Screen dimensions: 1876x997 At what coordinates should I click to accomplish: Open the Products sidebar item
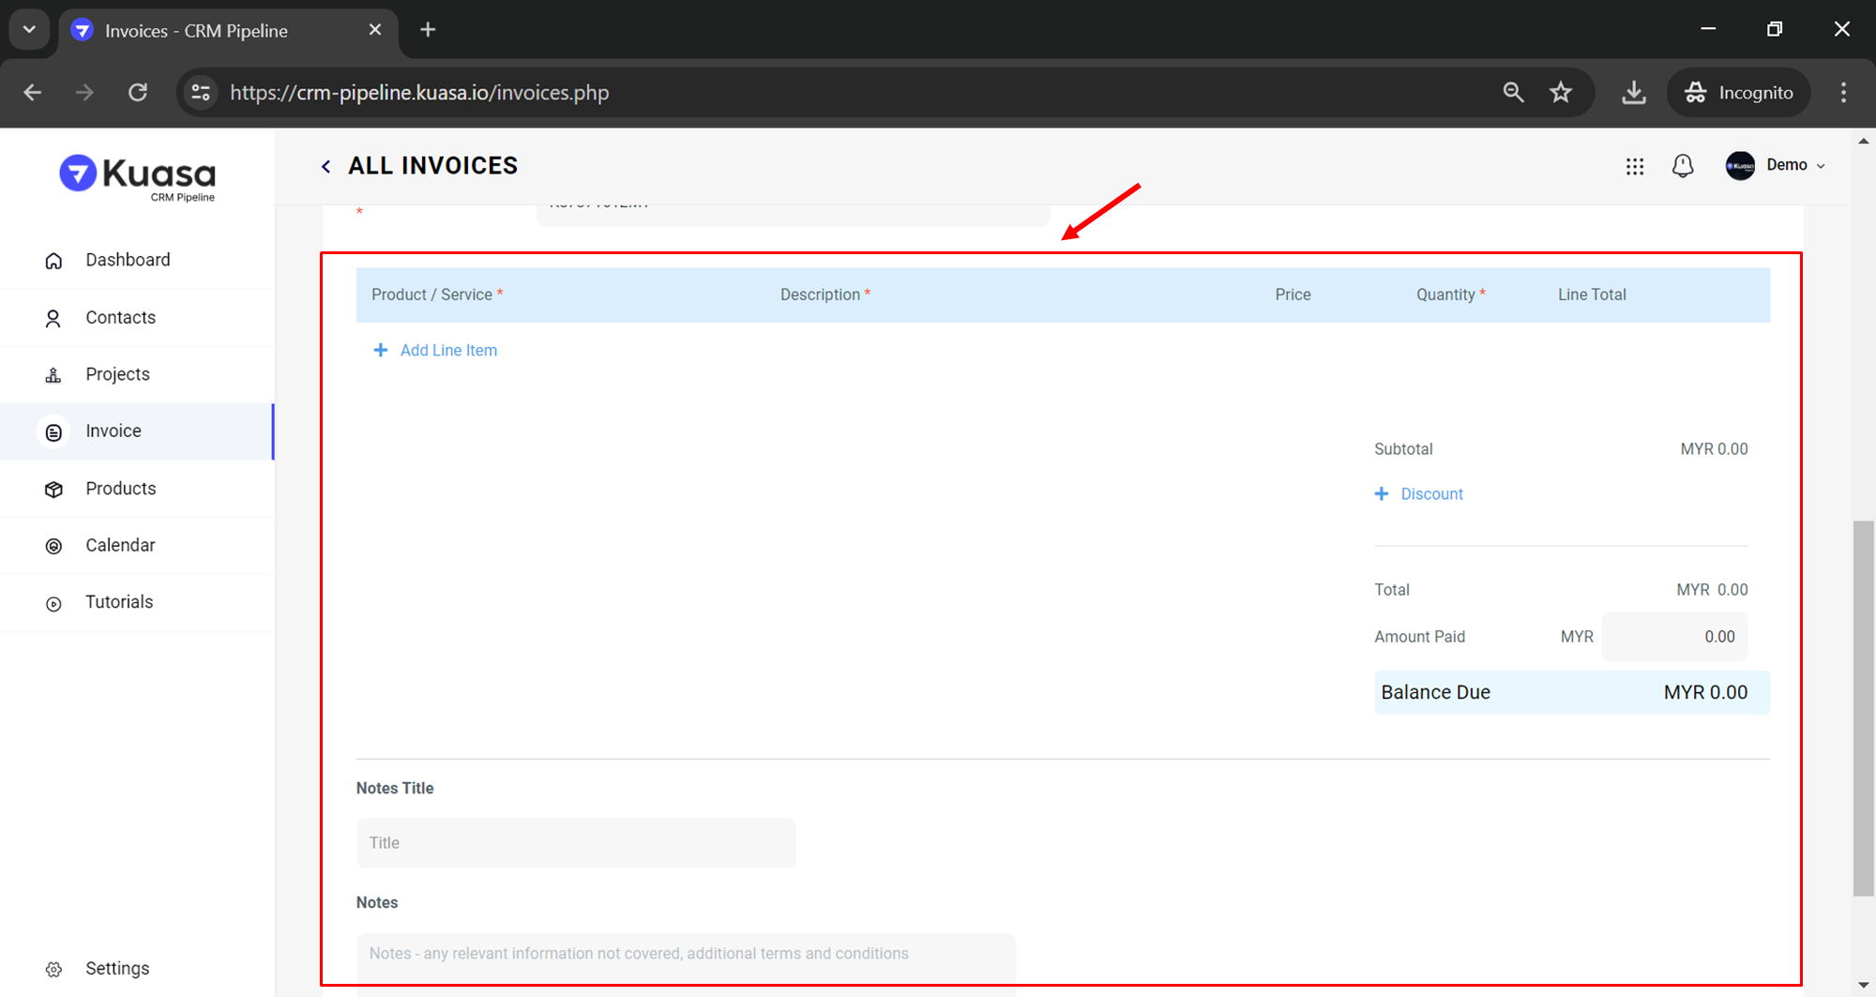[120, 489]
